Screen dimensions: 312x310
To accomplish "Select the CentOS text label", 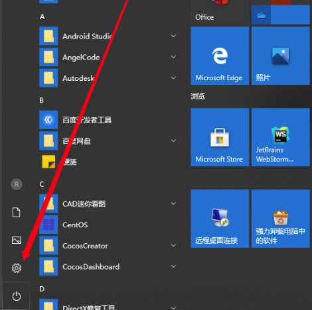I will tap(75, 225).
